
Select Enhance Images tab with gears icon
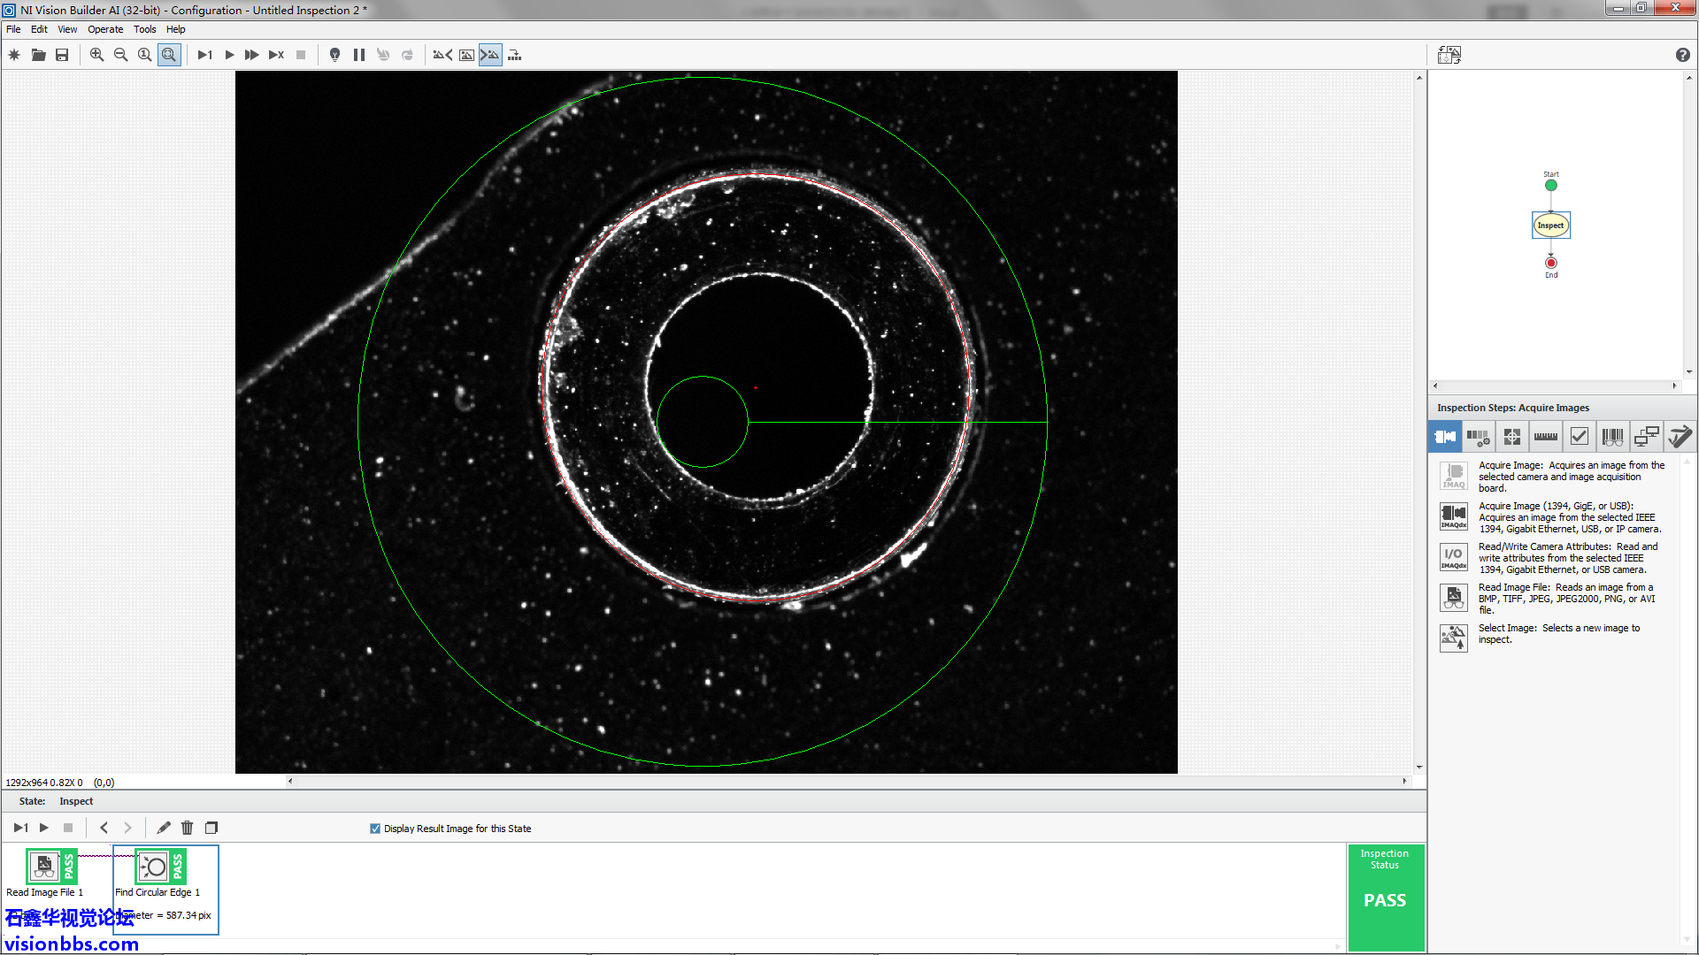point(1478,436)
